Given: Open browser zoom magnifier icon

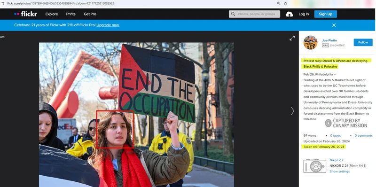Looking at the screenshot, I should (x=279, y=3).
